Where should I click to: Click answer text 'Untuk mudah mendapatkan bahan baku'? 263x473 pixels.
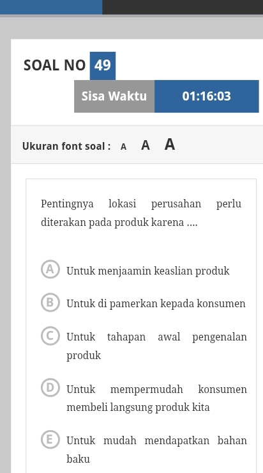click(156, 450)
